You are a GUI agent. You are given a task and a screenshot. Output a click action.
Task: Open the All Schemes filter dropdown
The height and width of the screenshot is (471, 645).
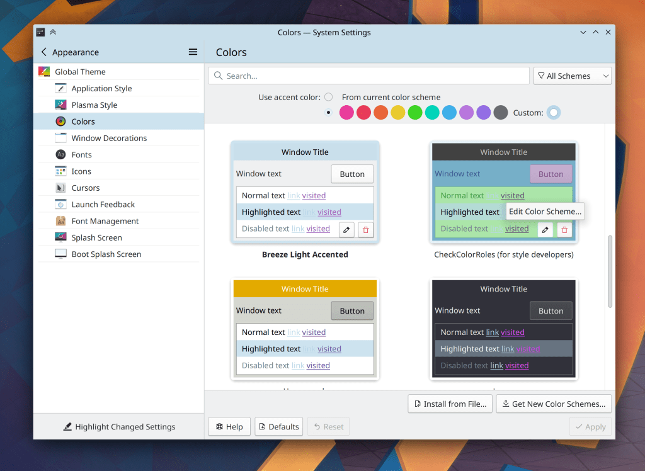[573, 76]
